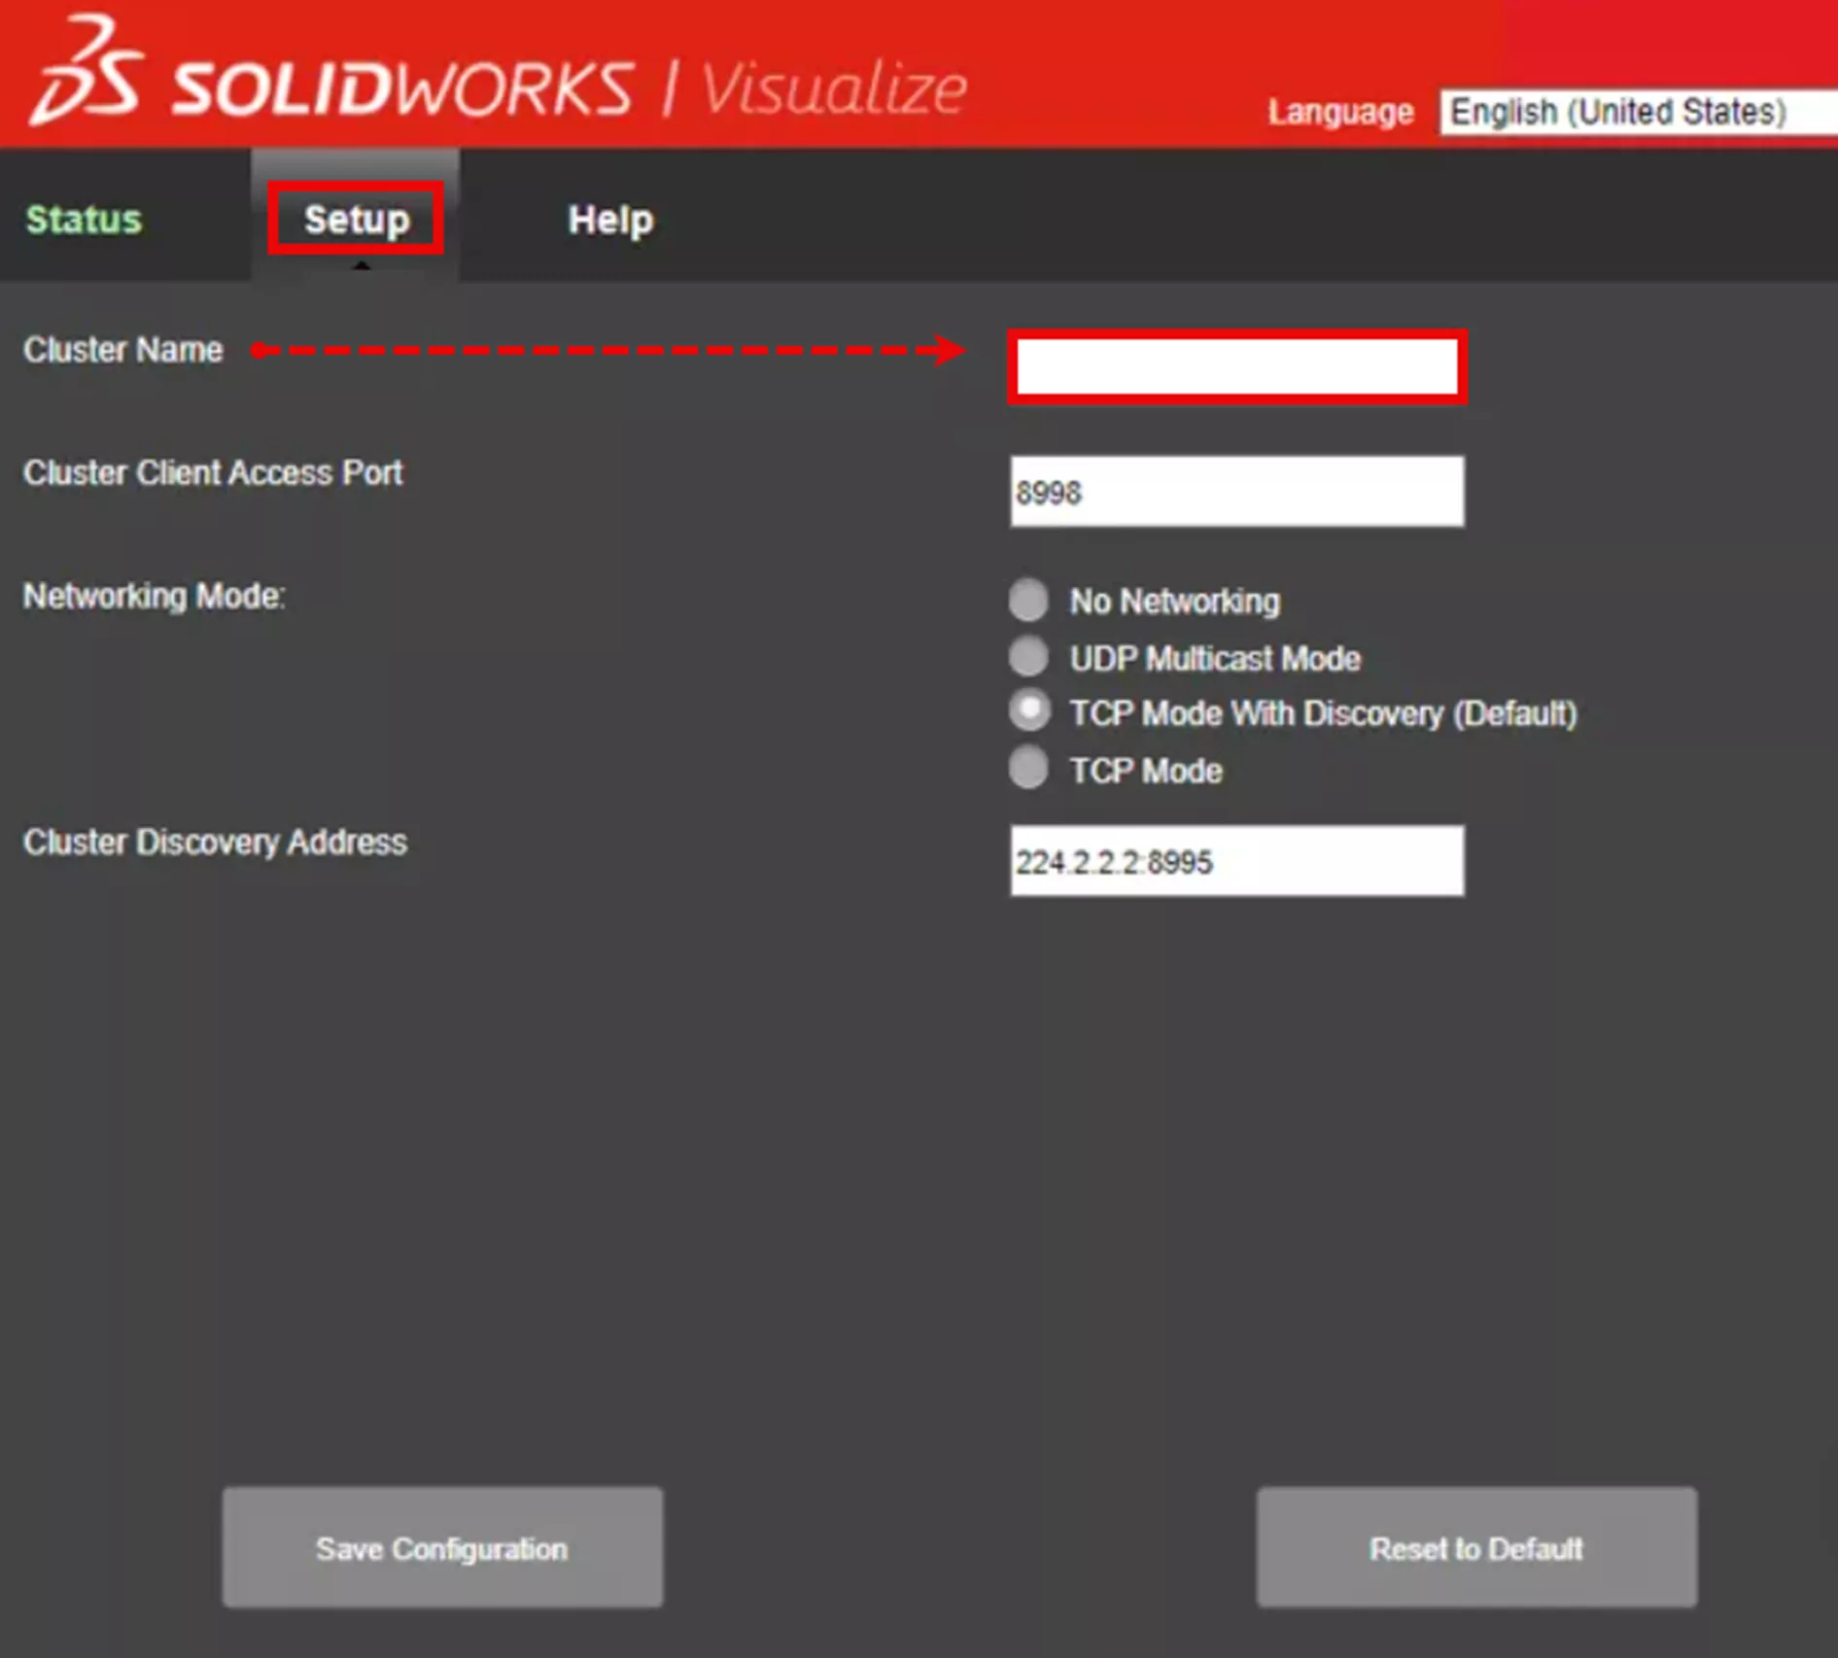
Task: Open the Status tab
Action: click(84, 220)
